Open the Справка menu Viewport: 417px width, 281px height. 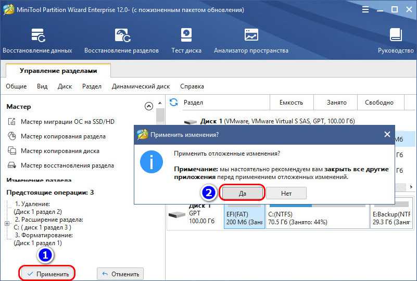(192, 86)
